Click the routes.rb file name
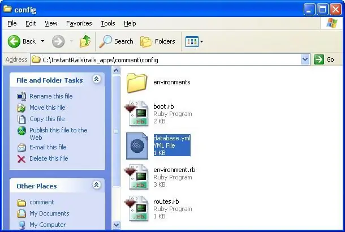This screenshot has width=345, height=232. 166,201
